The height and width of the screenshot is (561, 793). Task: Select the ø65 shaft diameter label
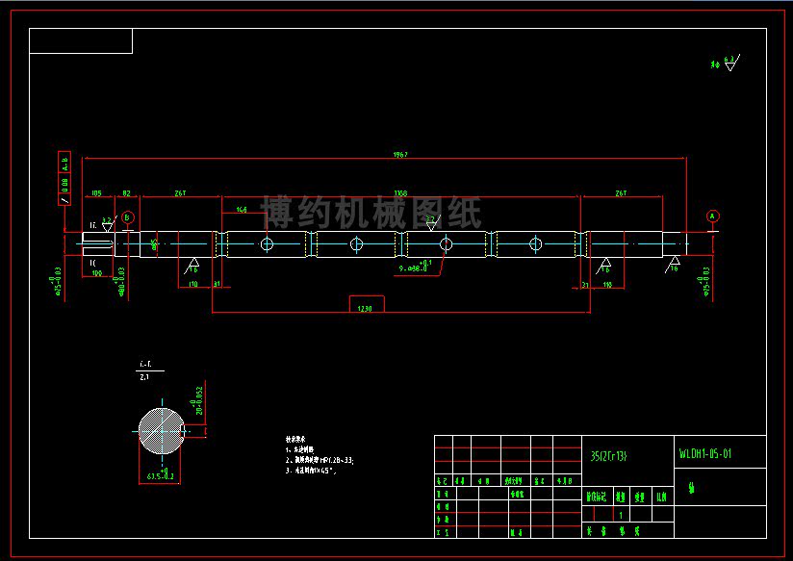click(154, 244)
